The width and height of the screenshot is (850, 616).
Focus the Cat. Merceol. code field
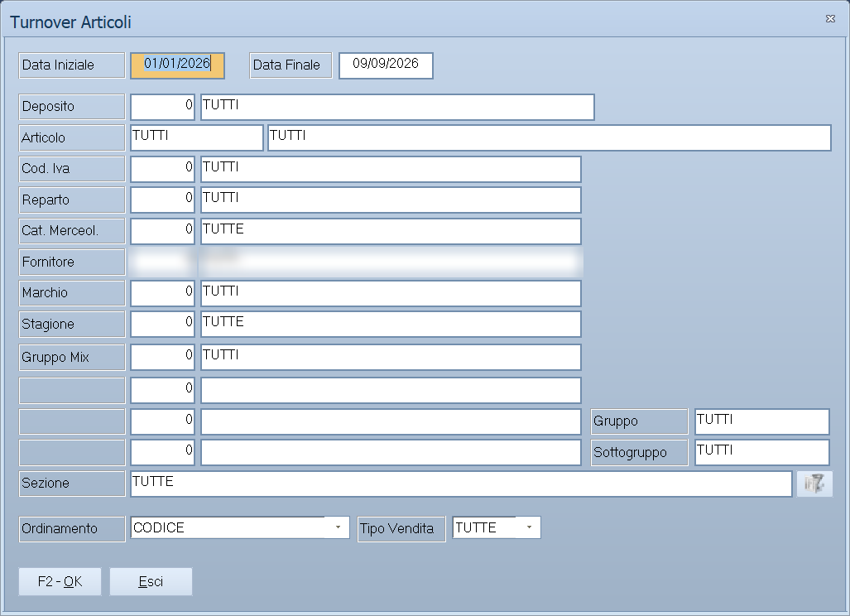[x=162, y=231]
